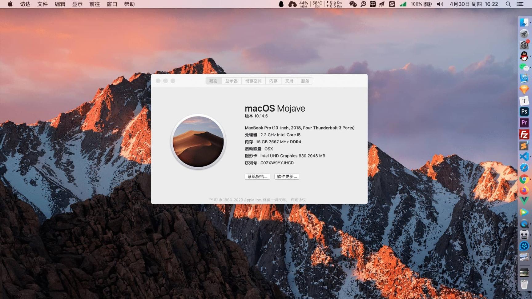
Task: Open Safari from the dock
Action: click(x=524, y=168)
